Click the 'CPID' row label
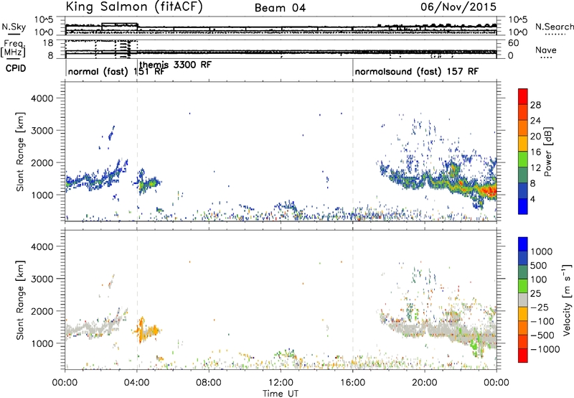 tap(16, 68)
